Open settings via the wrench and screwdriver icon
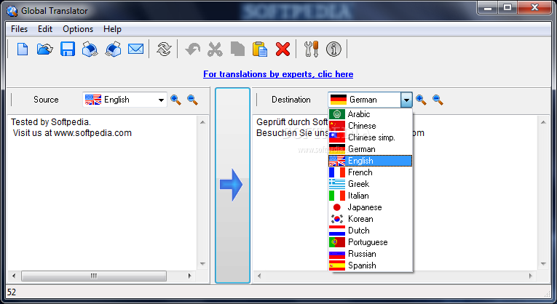557x304 pixels. (x=312, y=49)
